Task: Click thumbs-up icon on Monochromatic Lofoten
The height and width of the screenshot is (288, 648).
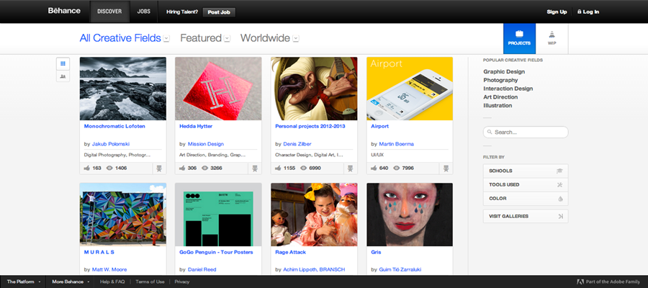Action: [x=87, y=168]
